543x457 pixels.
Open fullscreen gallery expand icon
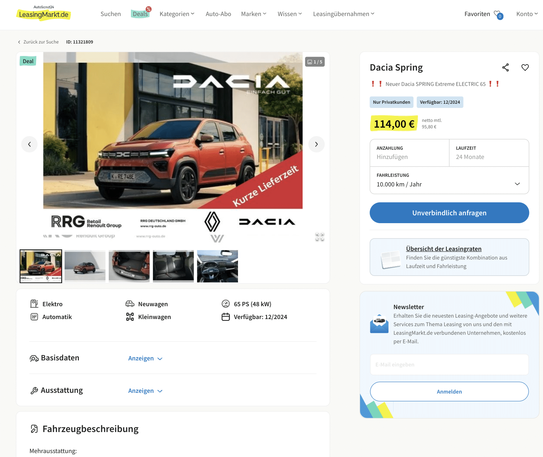coord(320,237)
